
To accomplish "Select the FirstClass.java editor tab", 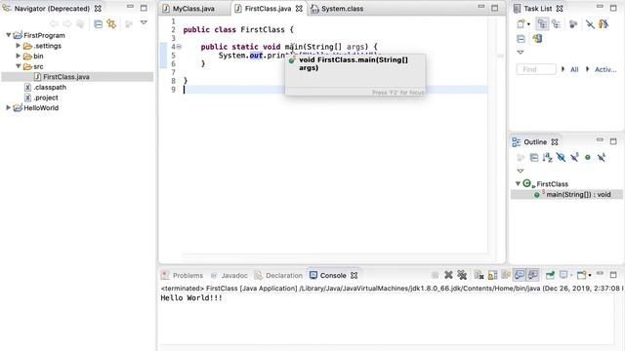I will click(x=268, y=9).
